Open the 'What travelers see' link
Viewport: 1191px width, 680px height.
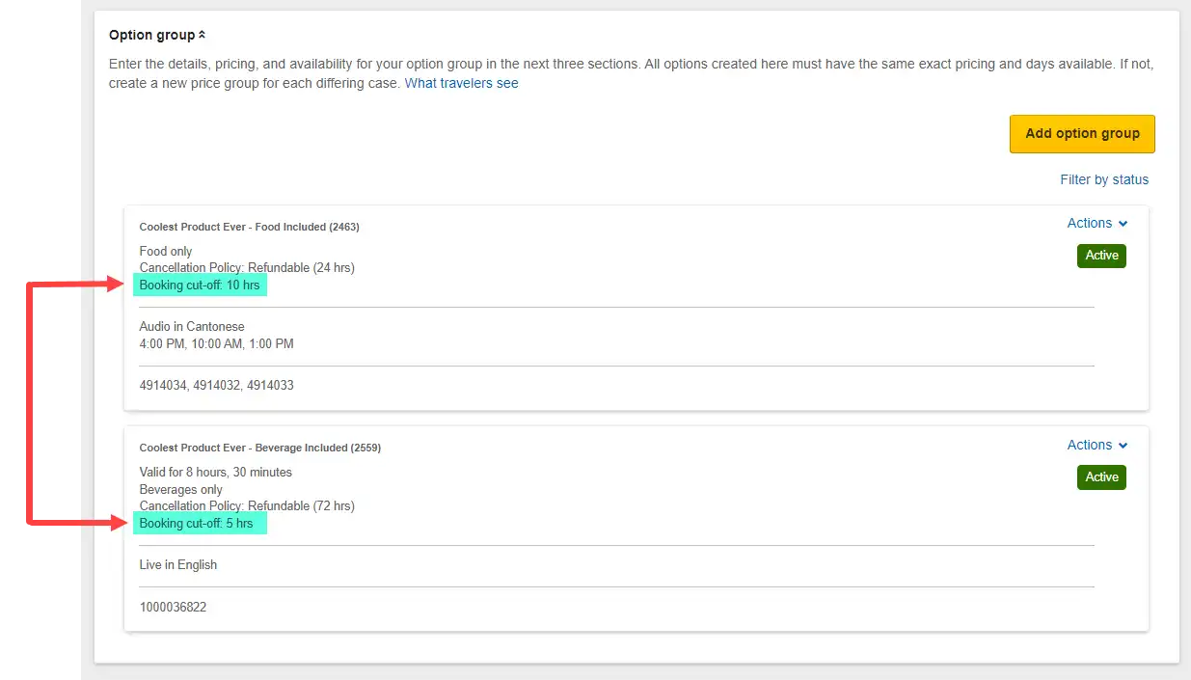tap(461, 83)
